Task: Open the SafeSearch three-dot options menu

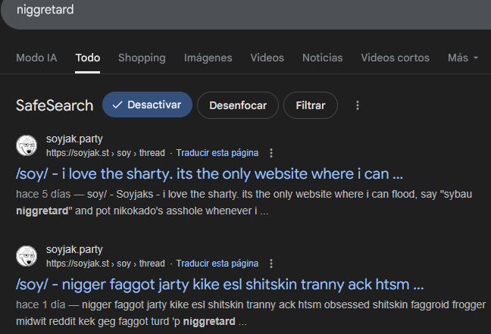Action: [358, 106]
